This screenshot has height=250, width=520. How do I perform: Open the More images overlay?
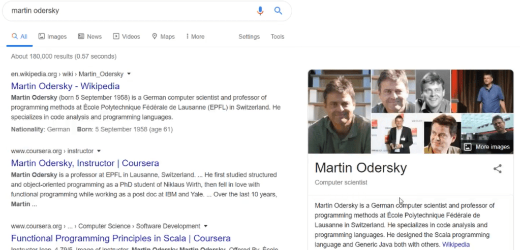coord(487,147)
